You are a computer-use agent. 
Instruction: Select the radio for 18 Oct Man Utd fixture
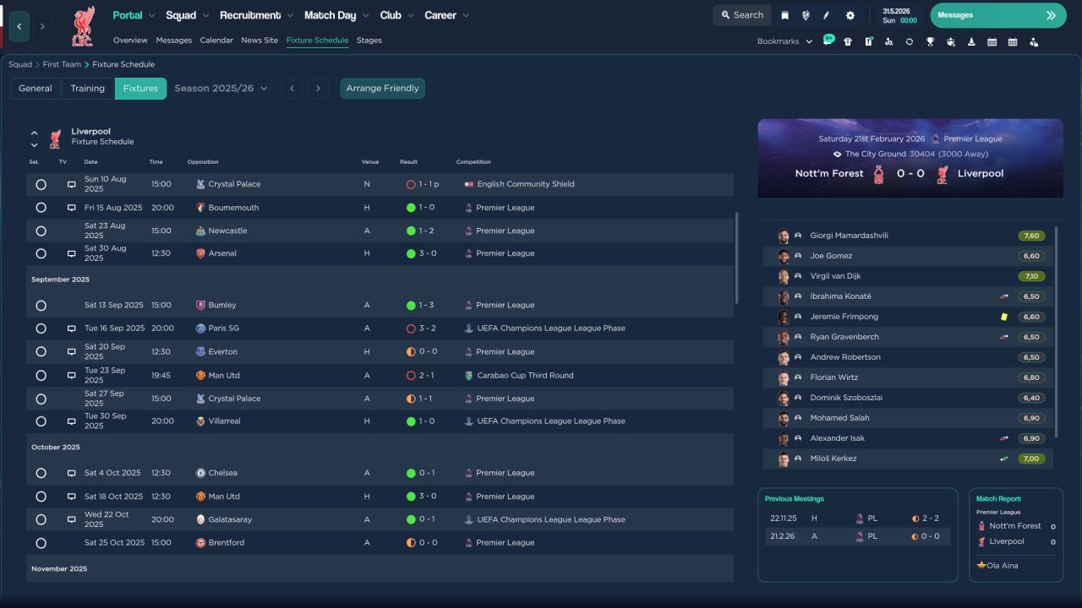coord(41,497)
